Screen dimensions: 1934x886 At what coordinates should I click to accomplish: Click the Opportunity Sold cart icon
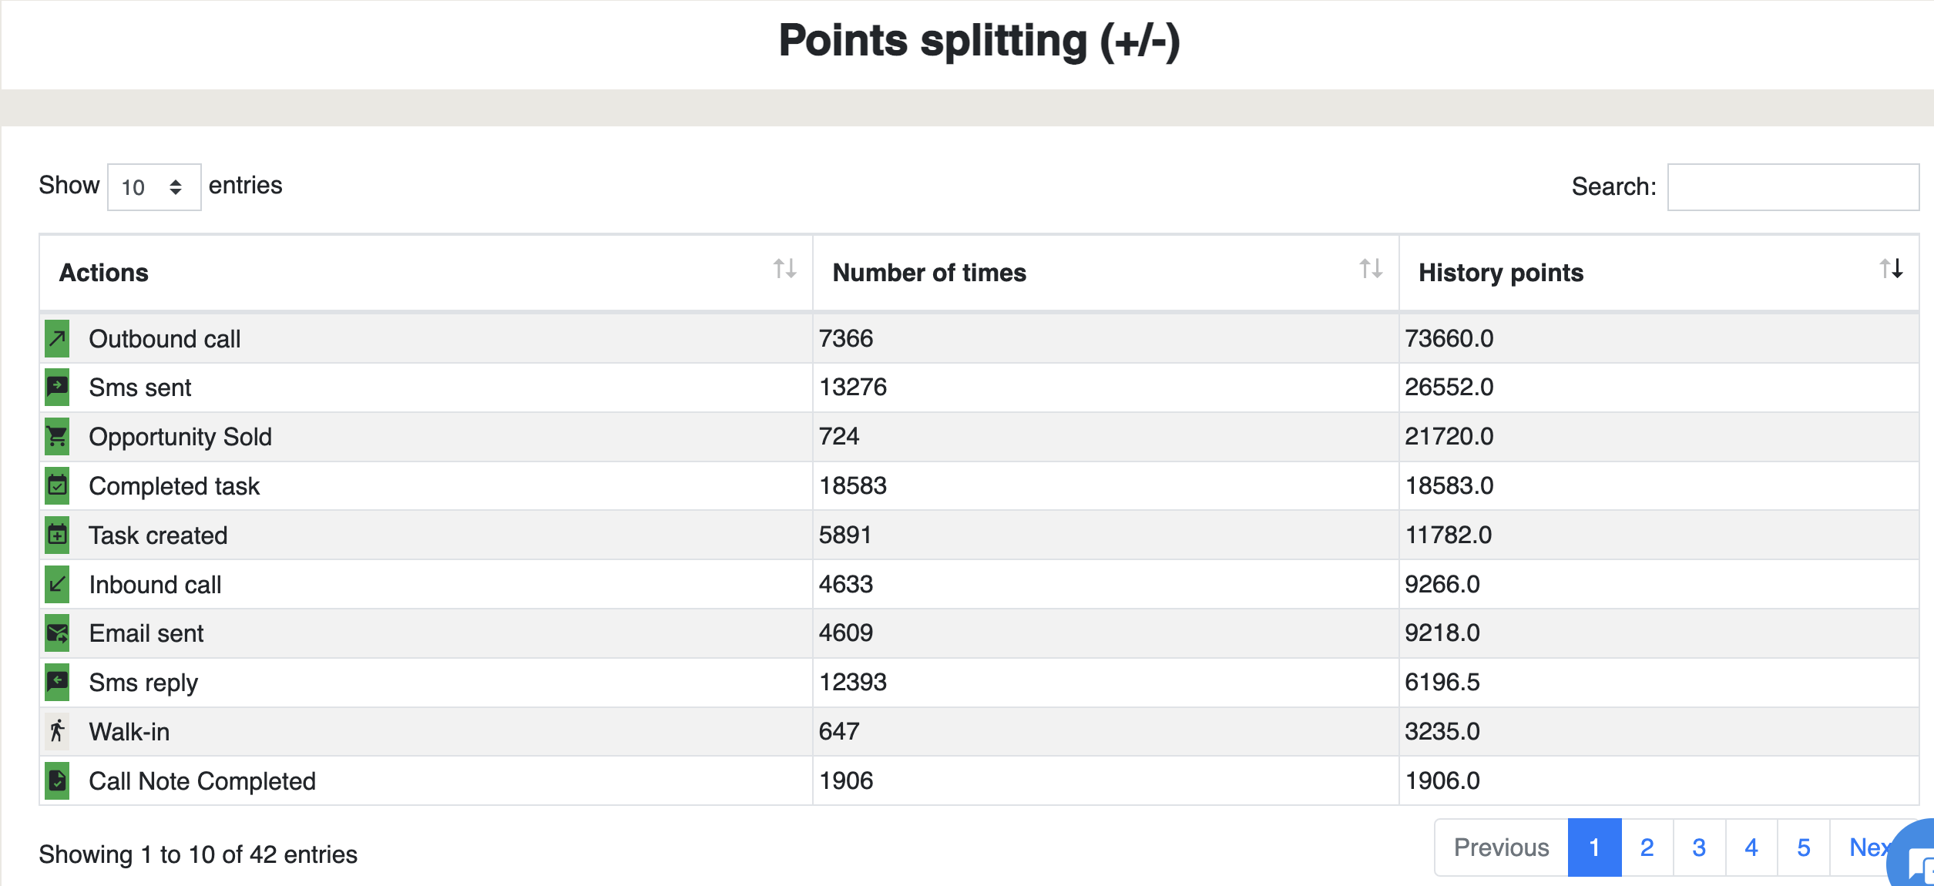[x=57, y=437]
